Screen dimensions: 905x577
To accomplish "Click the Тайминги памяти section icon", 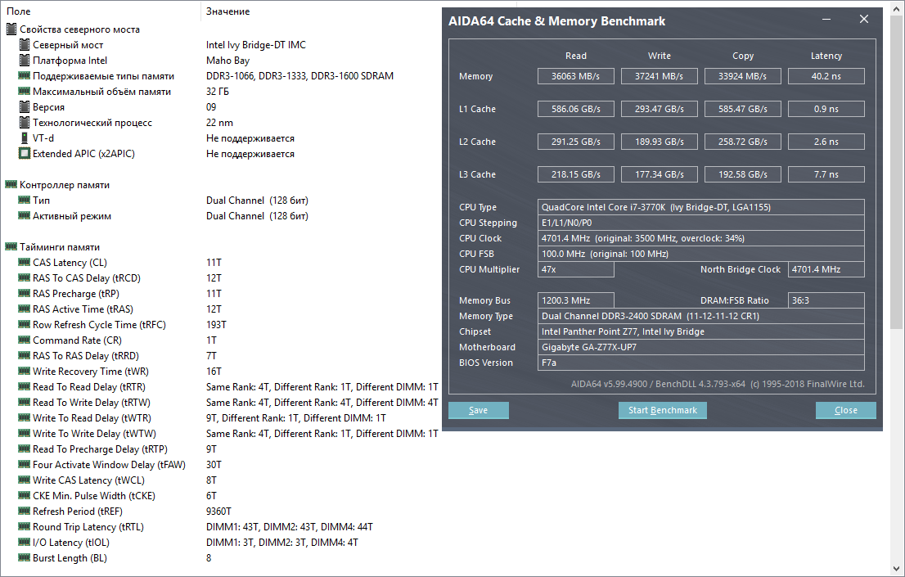I will coord(11,246).
